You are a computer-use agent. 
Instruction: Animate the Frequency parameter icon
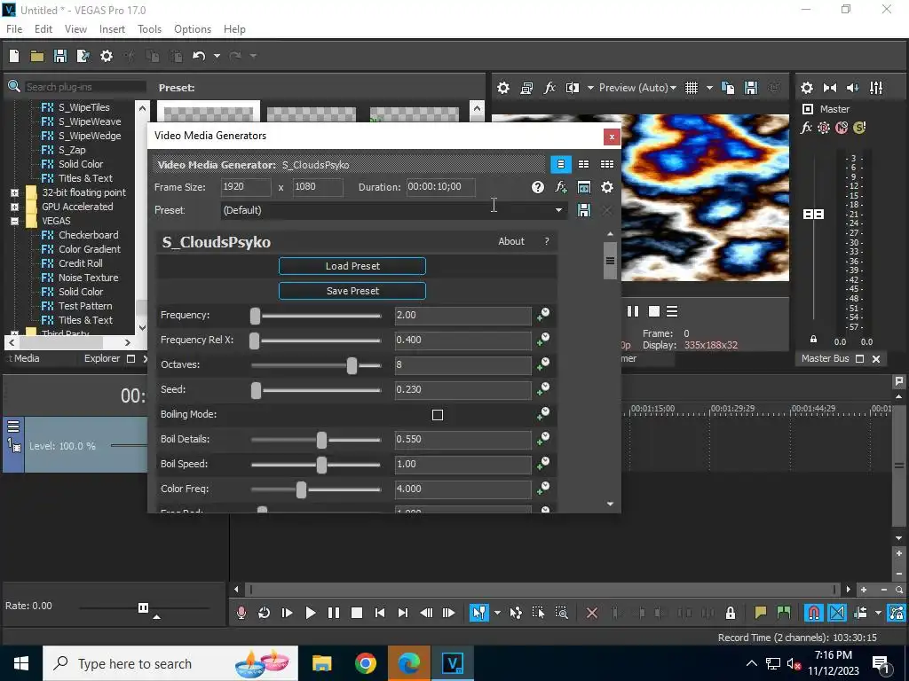543,315
